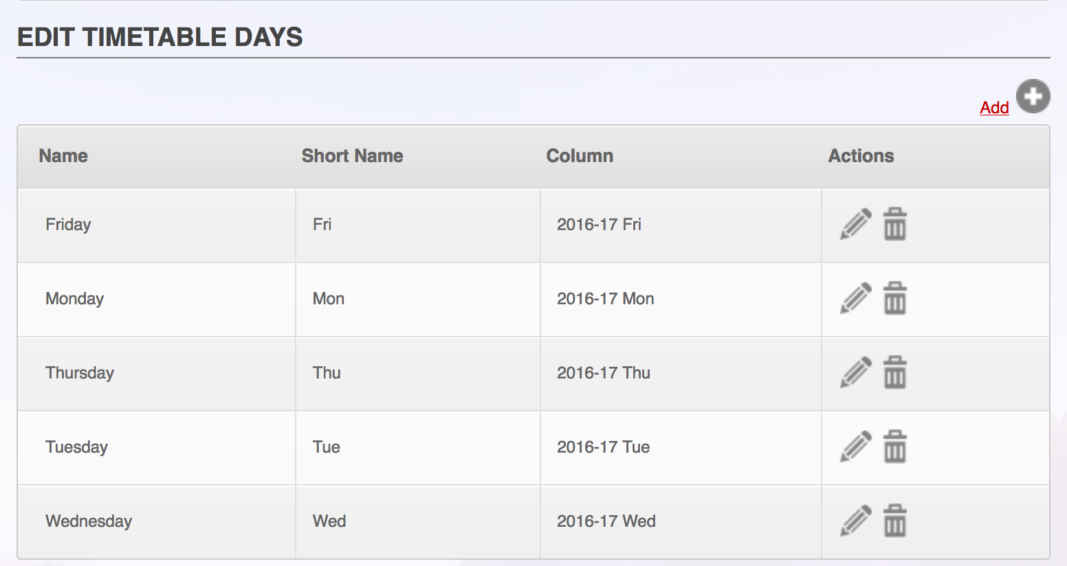Click the Actions column header
This screenshot has width=1067, height=566.
(861, 156)
